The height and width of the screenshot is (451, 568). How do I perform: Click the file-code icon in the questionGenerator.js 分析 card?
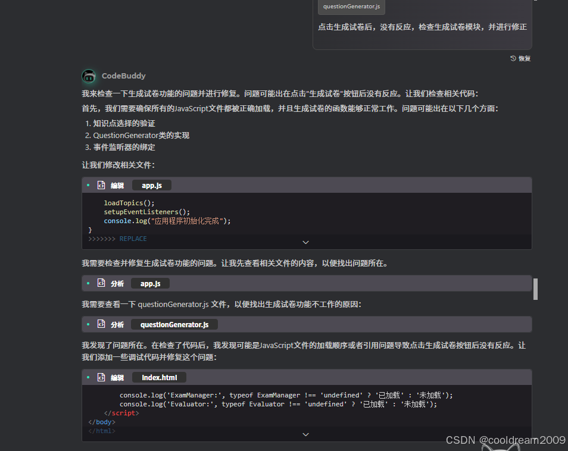click(x=101, y=324)
